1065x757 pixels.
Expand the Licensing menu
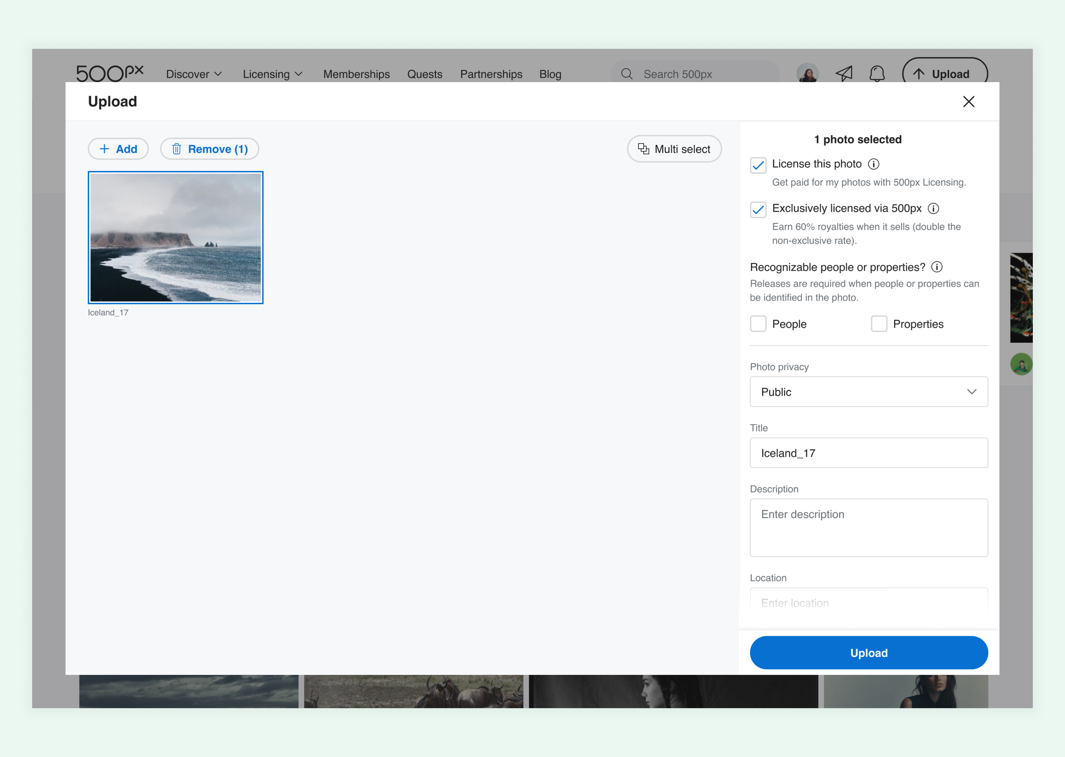(273, 74)
